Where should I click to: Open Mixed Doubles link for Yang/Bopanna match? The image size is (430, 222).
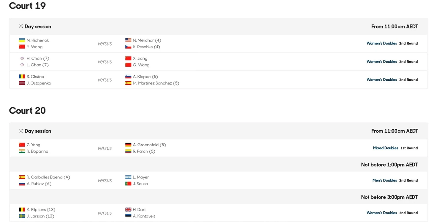coord(386,148)
